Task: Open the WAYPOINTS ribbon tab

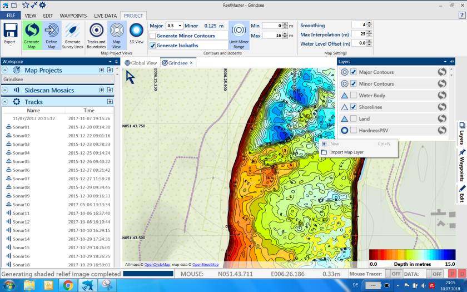Action: (73, 16)
